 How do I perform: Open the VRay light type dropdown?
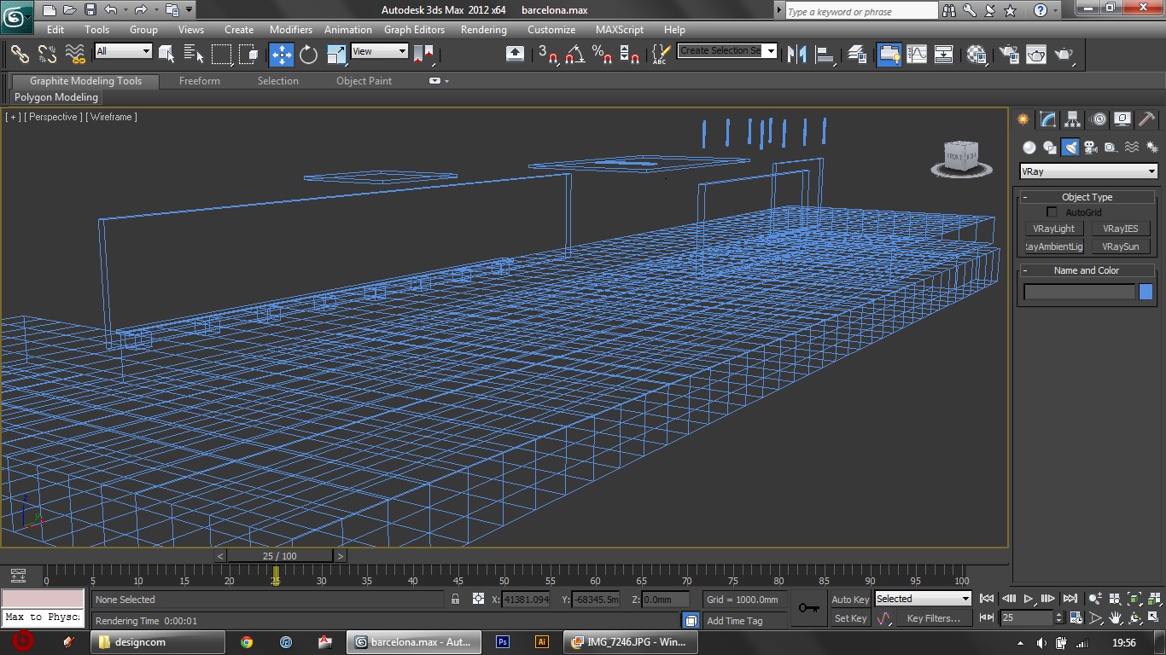[x=1087, y=171]
